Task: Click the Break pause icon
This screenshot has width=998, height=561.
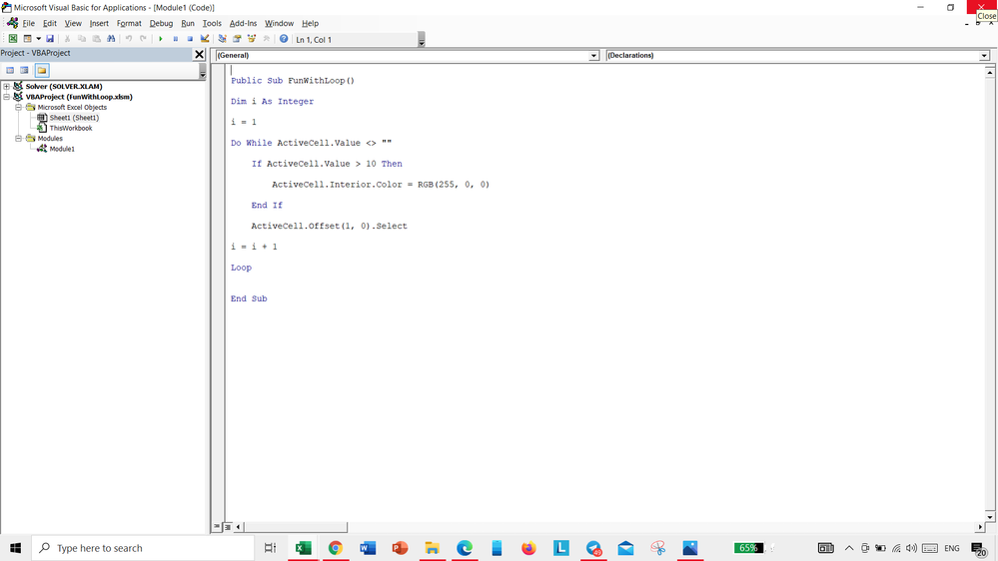Action: 175,39
